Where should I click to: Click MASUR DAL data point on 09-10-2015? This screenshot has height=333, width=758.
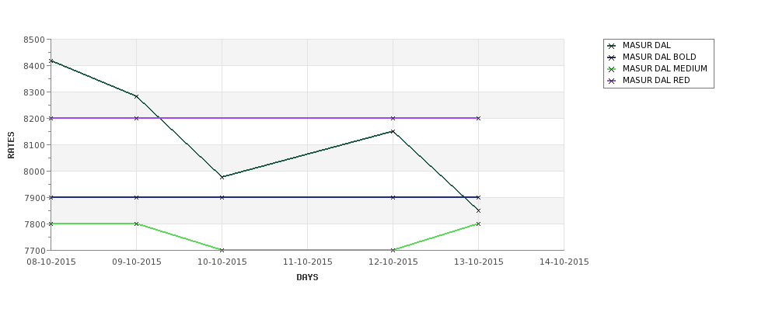(136, 96)
